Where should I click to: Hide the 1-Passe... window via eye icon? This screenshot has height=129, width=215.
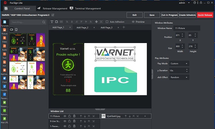click(x=65, y=126)
